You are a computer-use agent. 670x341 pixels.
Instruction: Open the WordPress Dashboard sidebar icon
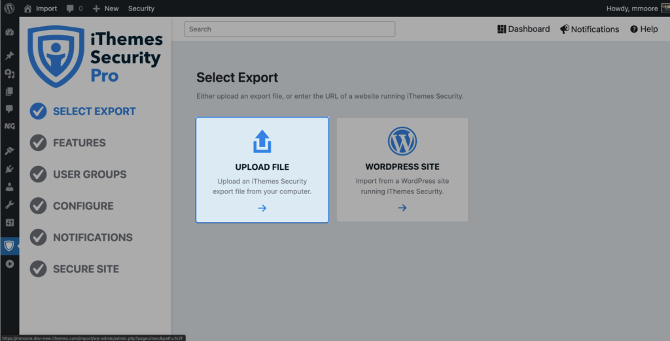coord(9,33)
